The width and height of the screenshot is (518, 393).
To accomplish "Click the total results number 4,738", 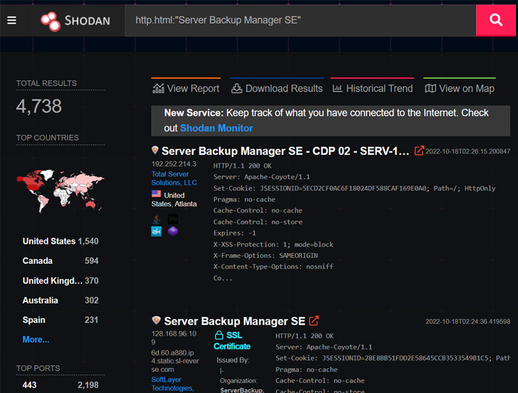I will [x=39, y=107].
